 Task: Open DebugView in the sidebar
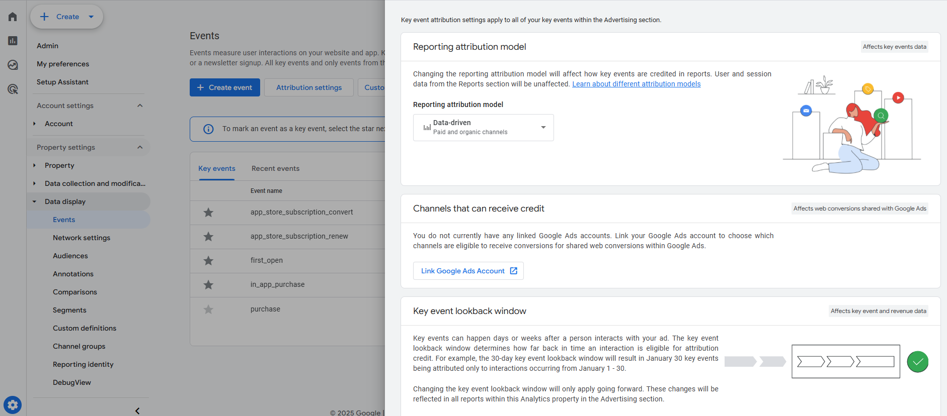(x=72, y=382)
